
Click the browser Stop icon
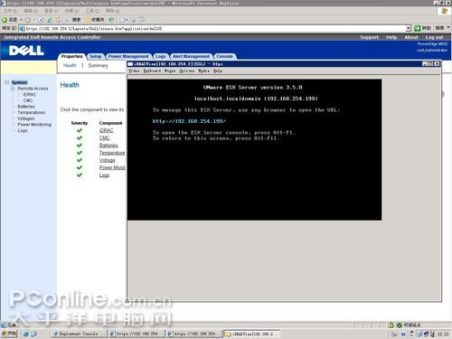click(x=41, y=20)
